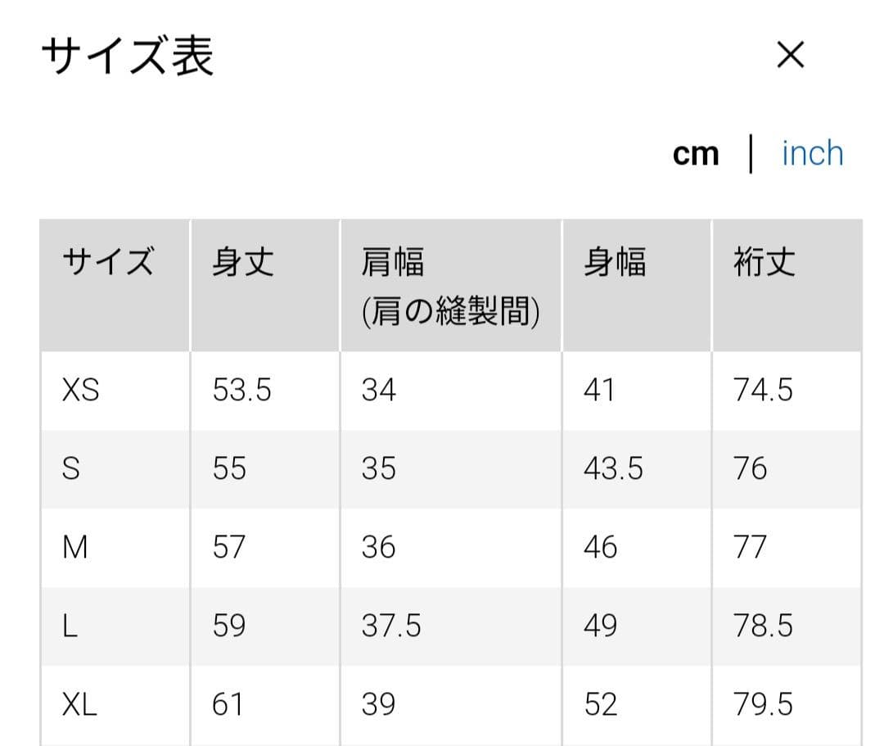
Task: Click the 身丈 column header
Action: pyautogui.click(x=243, y=262)
